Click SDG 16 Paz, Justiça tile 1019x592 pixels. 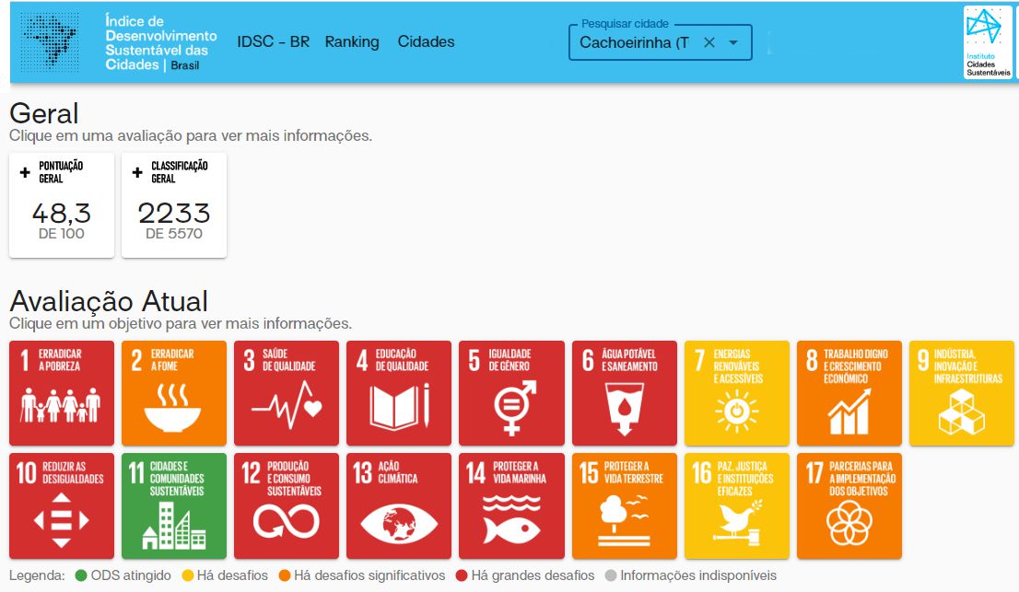[x=736, y=505]
